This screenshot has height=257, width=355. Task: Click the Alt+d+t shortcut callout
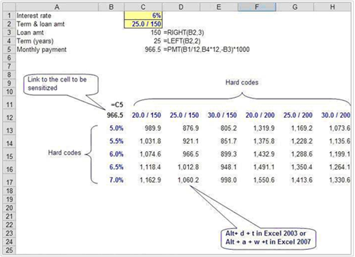268,238
